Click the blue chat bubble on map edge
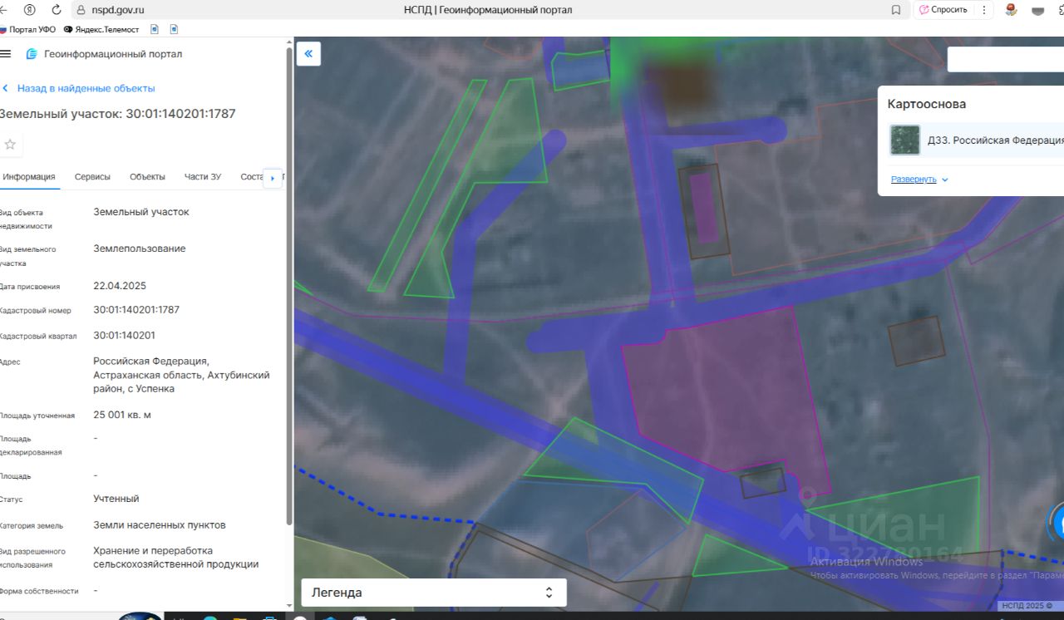Image resolution: width=1064 pixels, height=620 pixels. (1057, 524)
